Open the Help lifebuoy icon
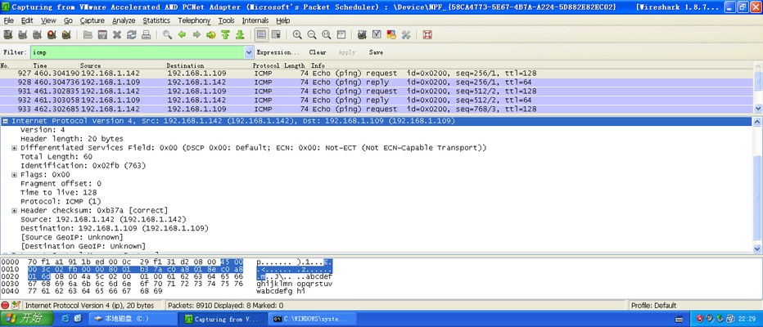 (x=427, y=35)
